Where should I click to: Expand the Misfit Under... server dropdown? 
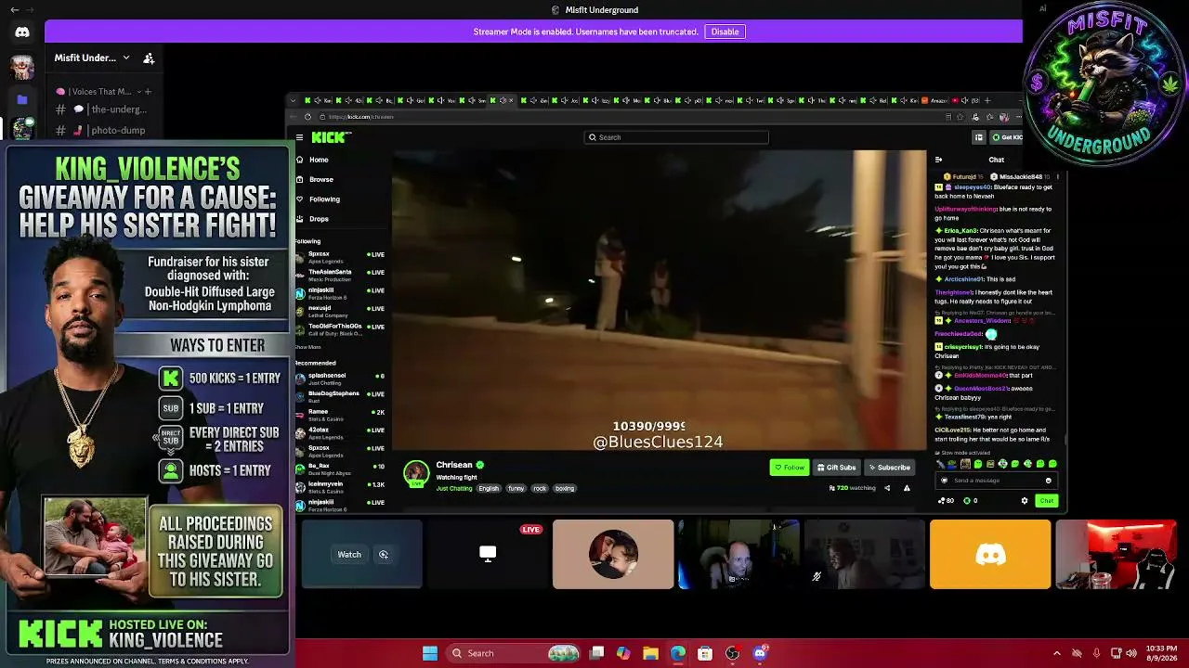(x=126, y=58)
